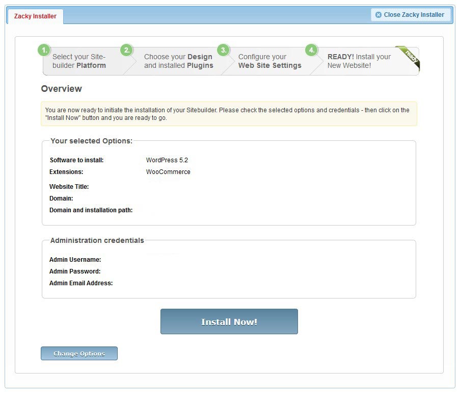Viewport: 460px width, 397px height.
Task: Click the Domain and installation path label
Action: [91, 210]
